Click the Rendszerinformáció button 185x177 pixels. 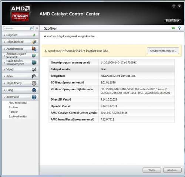[x=163, y=51]
